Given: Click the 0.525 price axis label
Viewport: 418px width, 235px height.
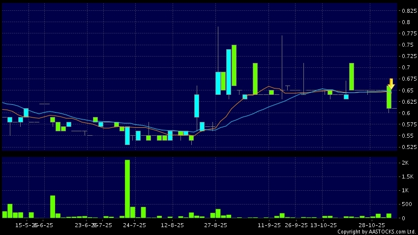Looking at the screenshot, I should point(410,147).
